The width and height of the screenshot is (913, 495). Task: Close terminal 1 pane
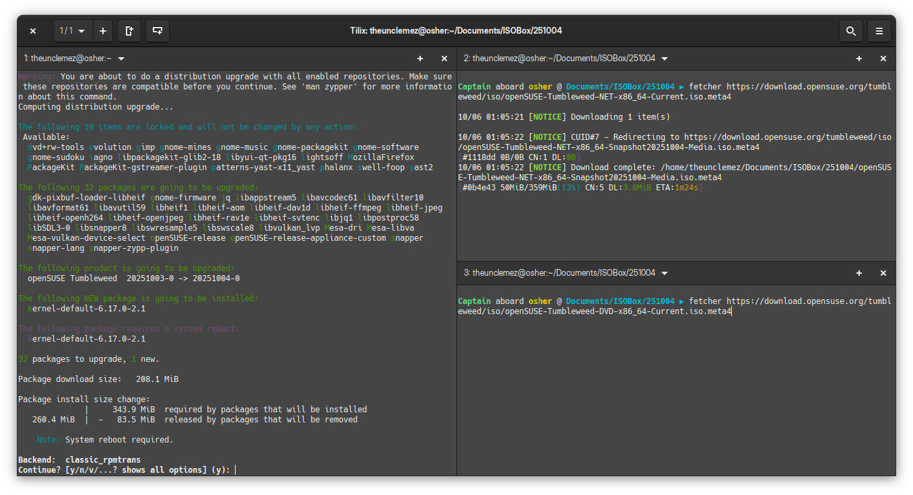(444, 59)
